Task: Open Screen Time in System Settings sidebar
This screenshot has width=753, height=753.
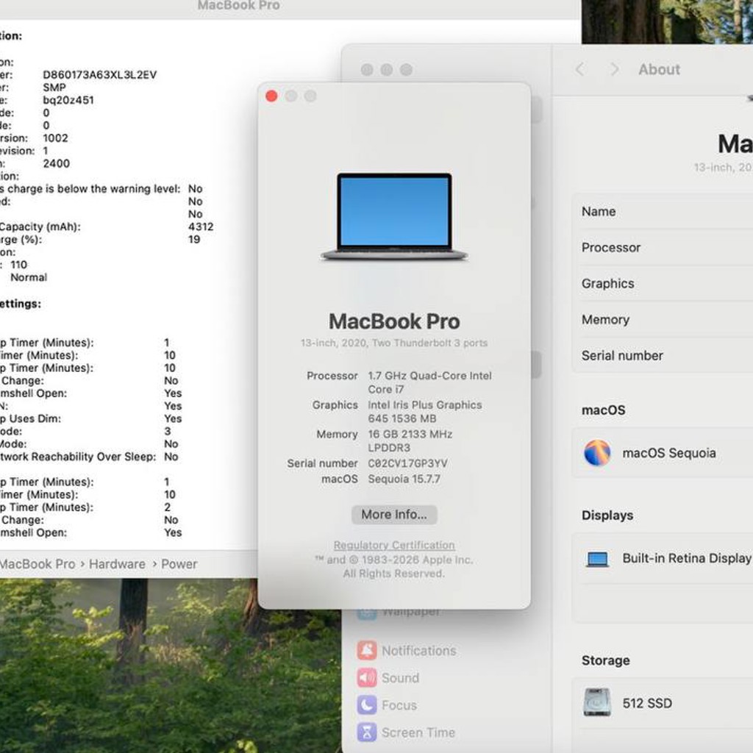Action: point(406,732)
